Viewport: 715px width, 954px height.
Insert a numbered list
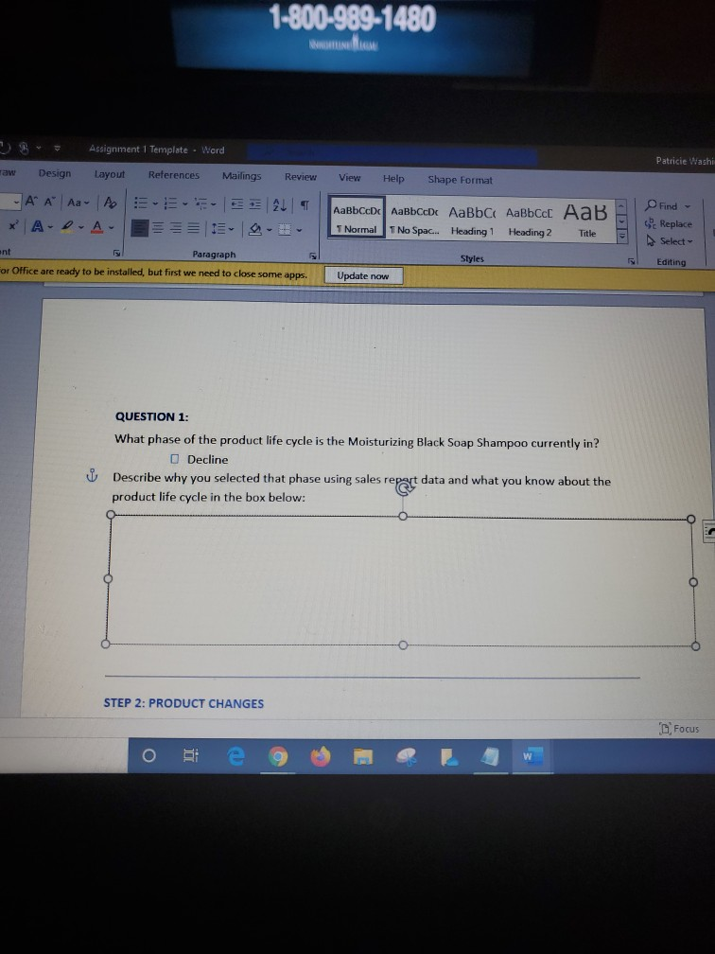(x=171, y=203)
